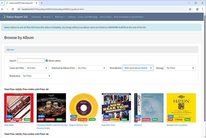Expand the Browse menu
This screenshot has width=206, height=138.
coord(48,17)
